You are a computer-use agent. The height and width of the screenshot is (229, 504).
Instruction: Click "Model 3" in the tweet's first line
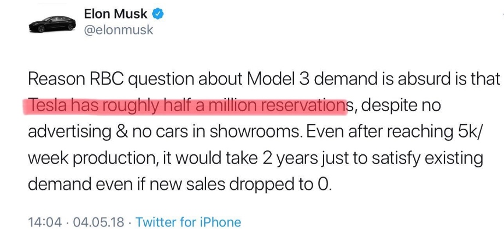(277, 80)
